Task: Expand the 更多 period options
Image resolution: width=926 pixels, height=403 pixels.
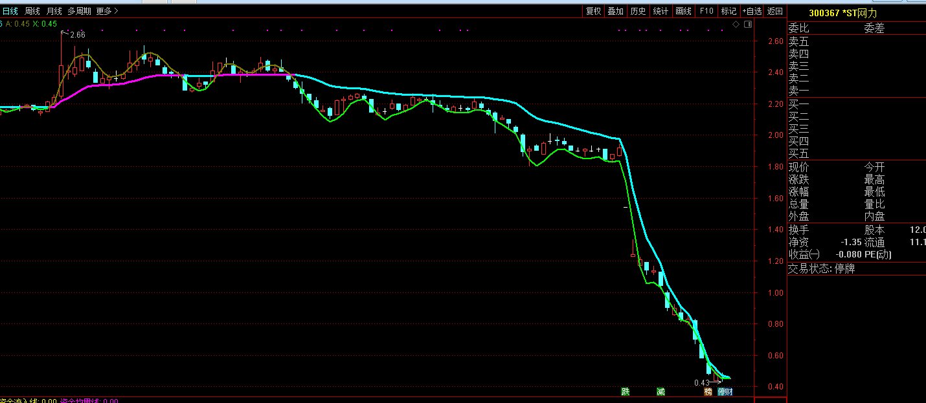Action: [106, 11]
